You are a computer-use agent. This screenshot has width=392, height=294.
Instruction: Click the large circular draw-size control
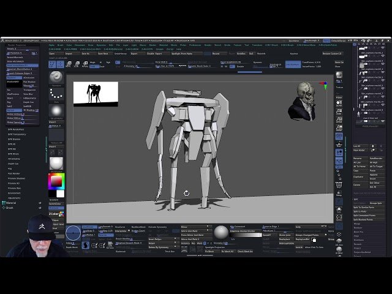[x=73, y=233]
